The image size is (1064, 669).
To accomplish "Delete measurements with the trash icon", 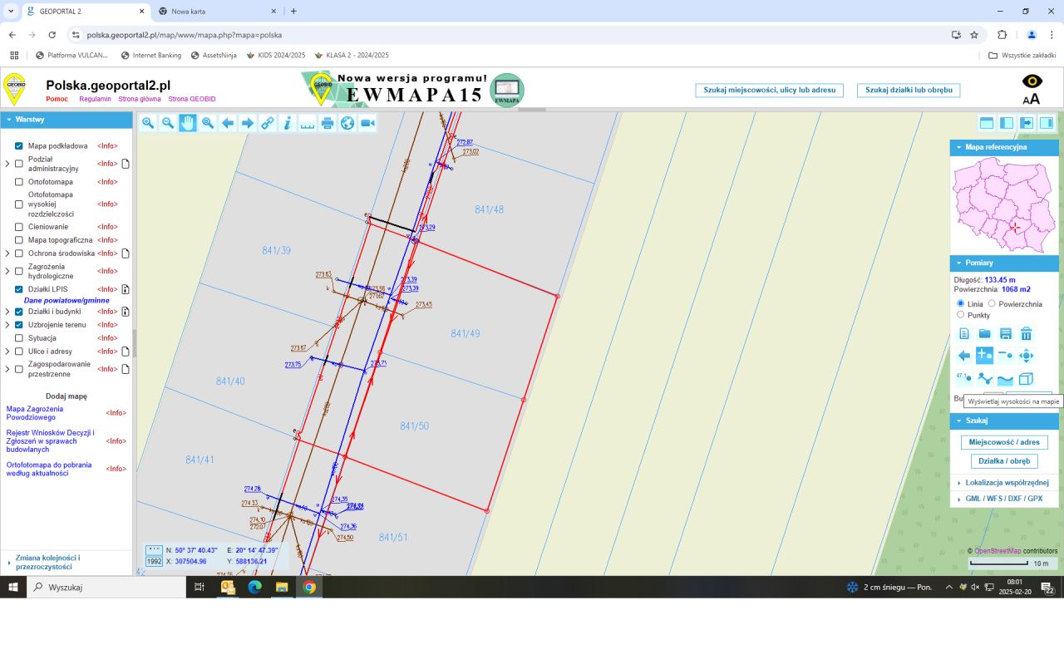I will 1026,334.
